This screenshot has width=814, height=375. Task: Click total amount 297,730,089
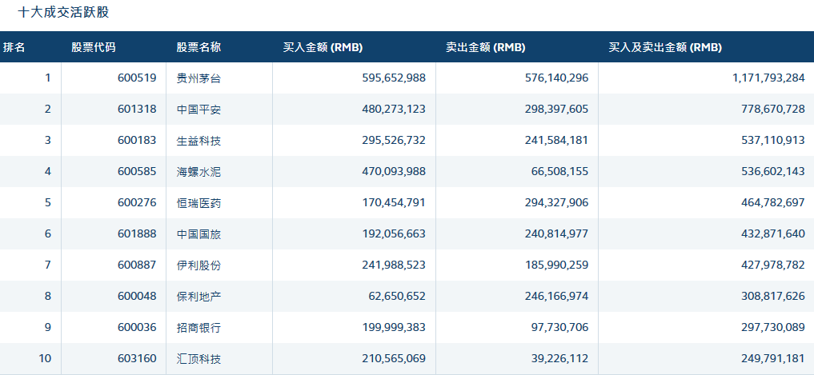point(773,327)
